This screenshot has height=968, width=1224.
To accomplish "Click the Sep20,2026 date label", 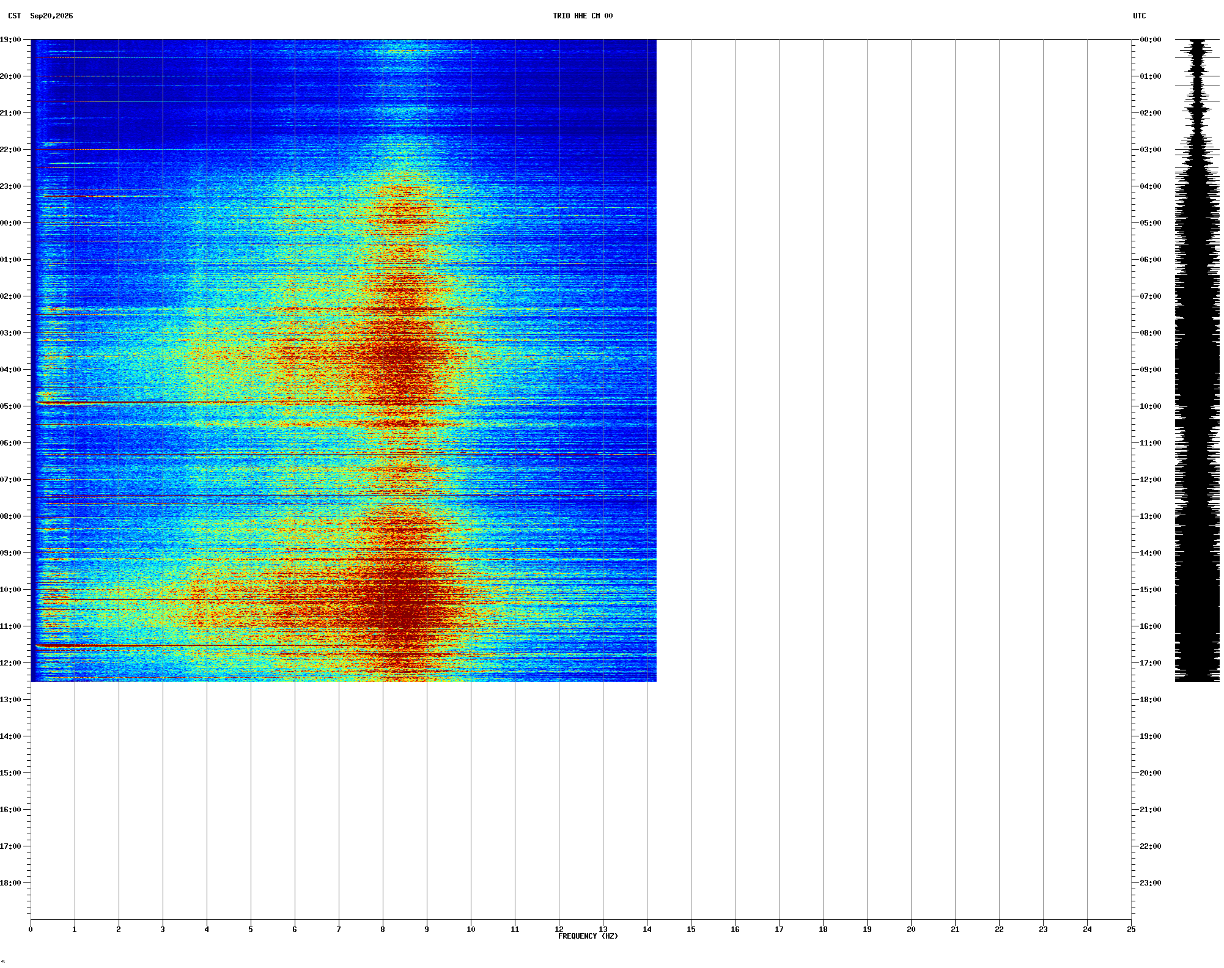I will (51, 16).
